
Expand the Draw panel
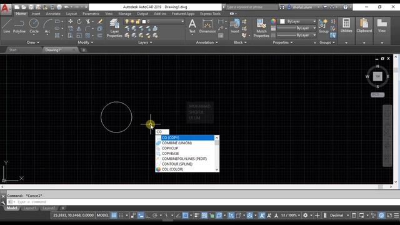coord(33,42)
